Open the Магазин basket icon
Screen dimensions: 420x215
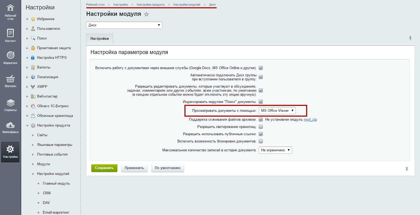pyautogui.click(x=10, y=81)
